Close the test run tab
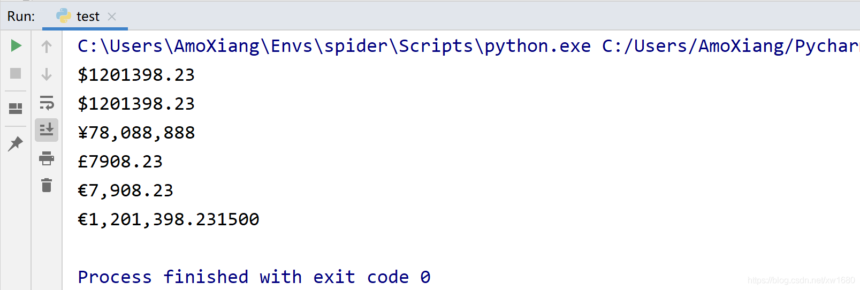This screenshot has width=860, height=290. [112, 17]
